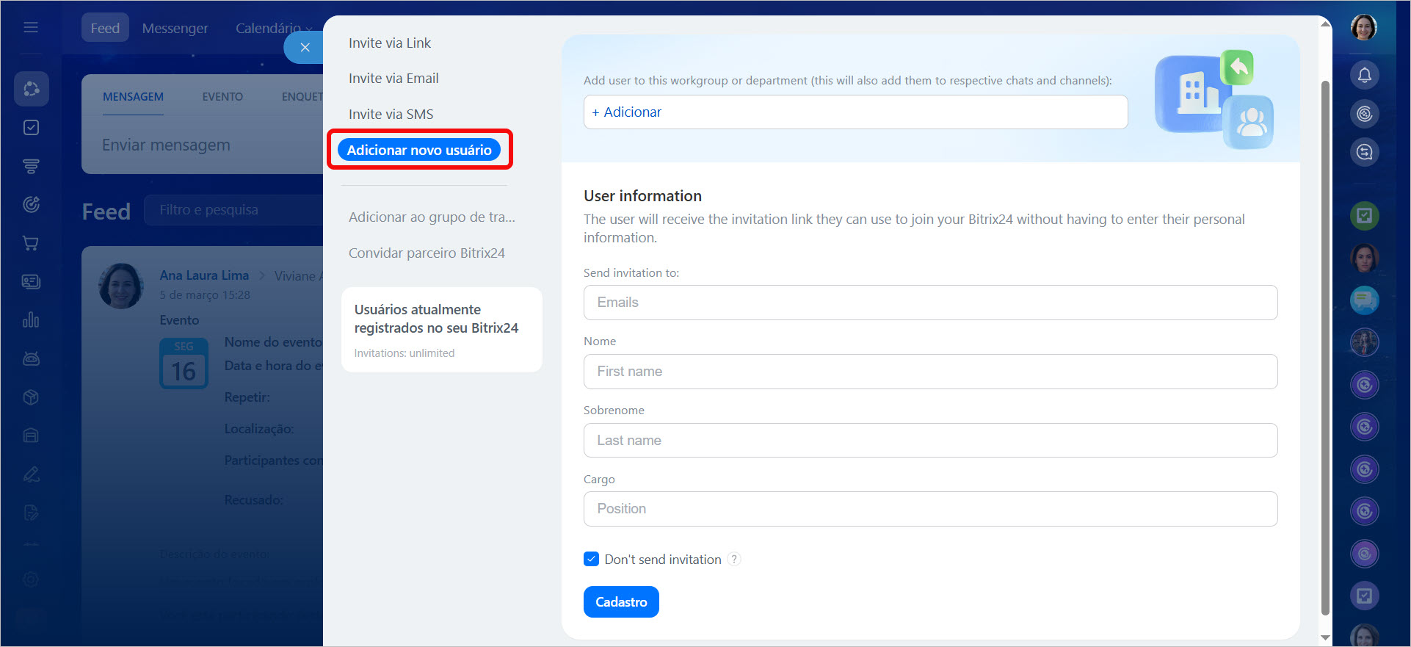Click the shopping cart sidebar icon
The height and width of the screenshot is (647, 1411).
[x=31, y=243]
